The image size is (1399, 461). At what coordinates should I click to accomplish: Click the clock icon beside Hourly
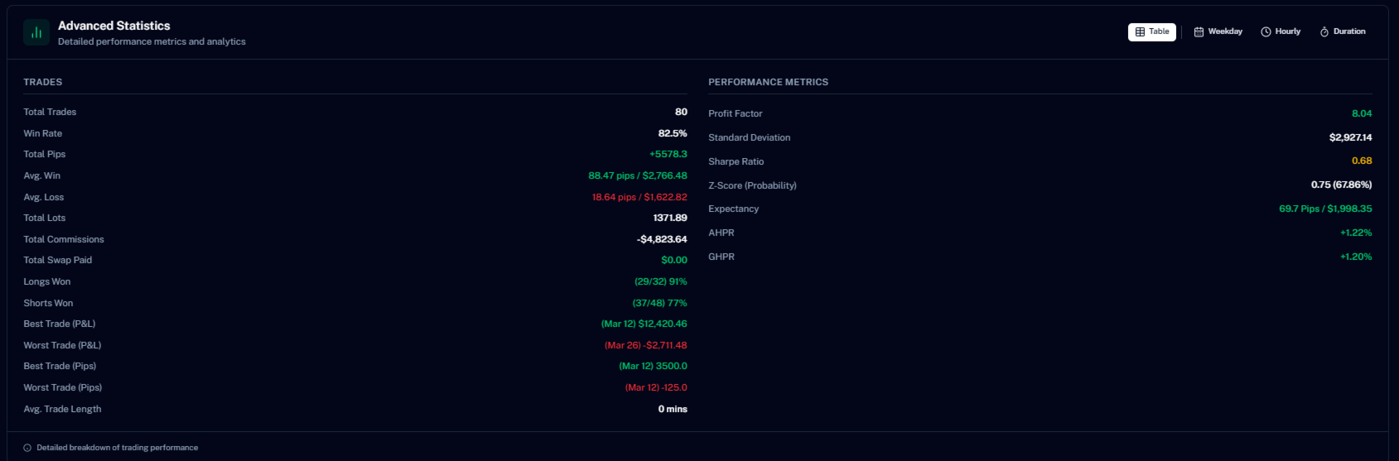click(1266, 32)
